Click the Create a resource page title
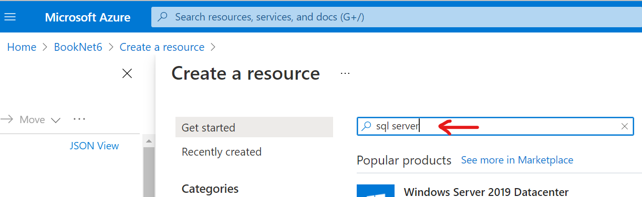 coord(245,73)
